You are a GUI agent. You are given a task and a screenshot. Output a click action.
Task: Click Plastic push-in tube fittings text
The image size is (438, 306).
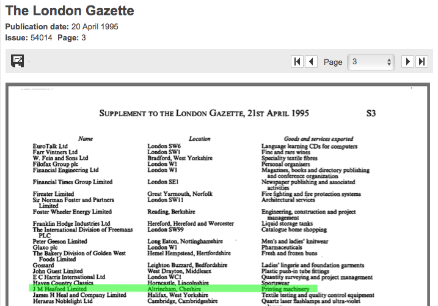(x=295, y=271)
